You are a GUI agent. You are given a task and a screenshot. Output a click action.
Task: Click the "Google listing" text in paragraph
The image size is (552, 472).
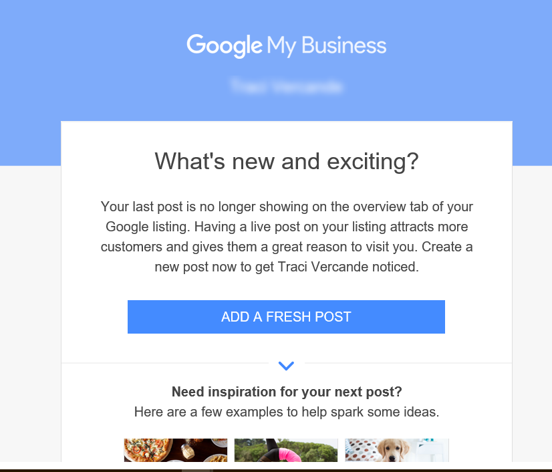click(x=148, y=227)
